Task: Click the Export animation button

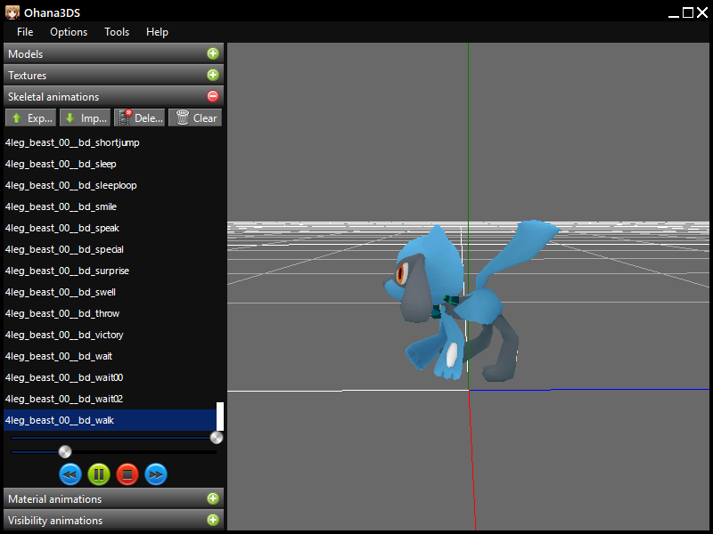Action: point(30,117)
